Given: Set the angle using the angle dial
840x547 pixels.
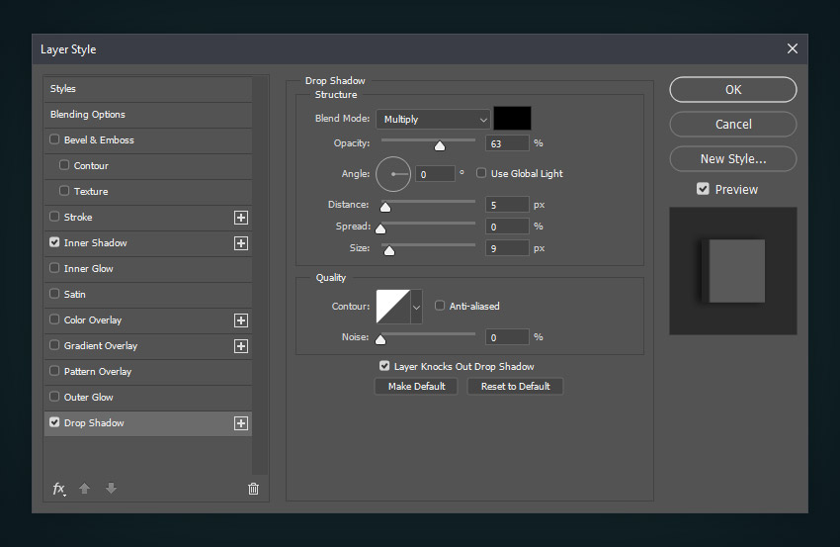Looking at the screenshot, I should [393, 174].
